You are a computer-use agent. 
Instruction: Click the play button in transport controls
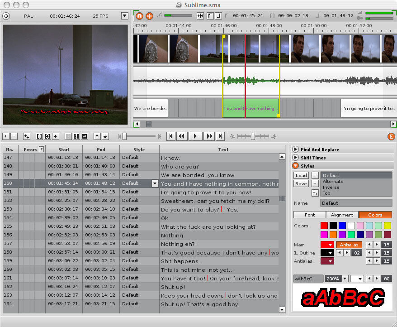(195, 136)
